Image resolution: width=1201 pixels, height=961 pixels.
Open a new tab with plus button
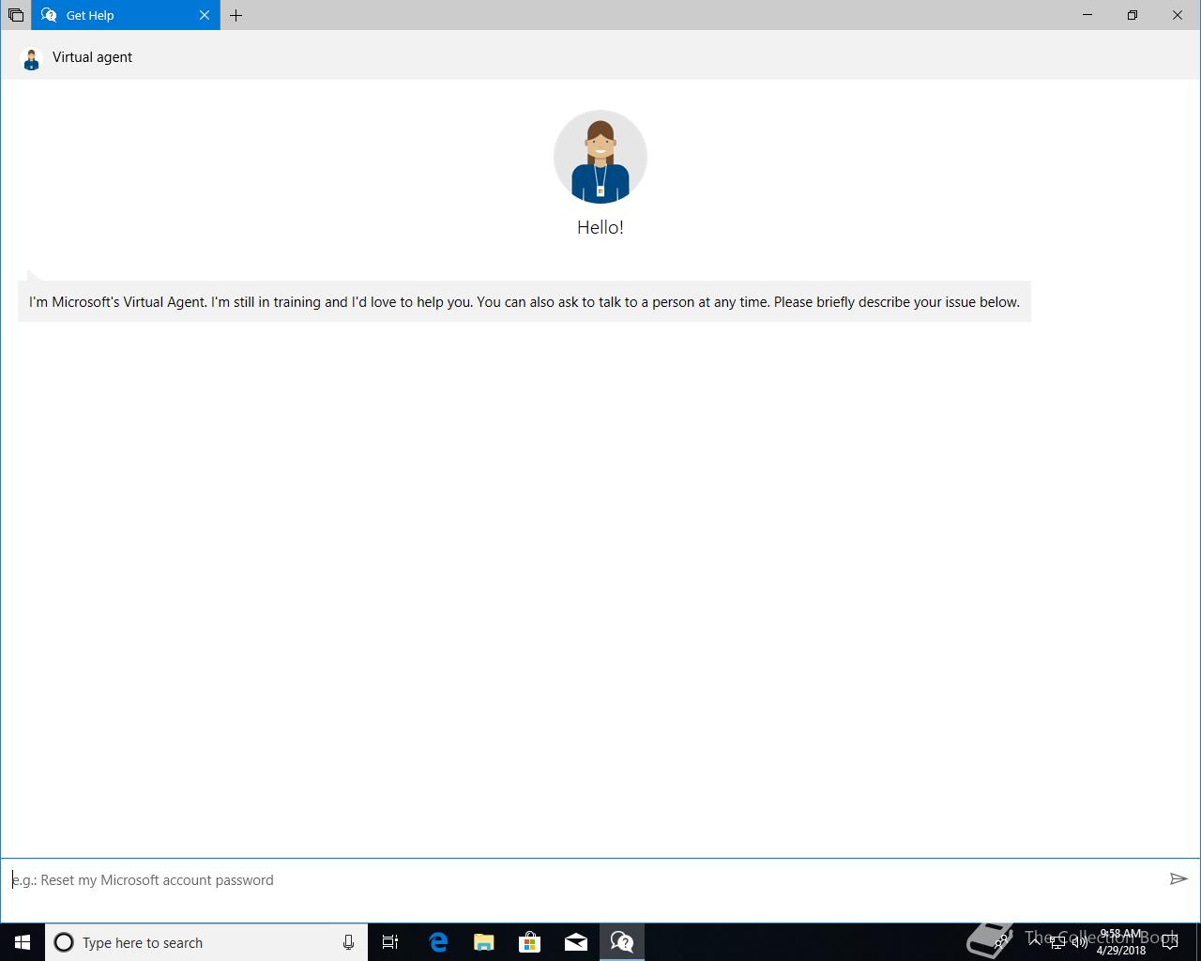[236, 15]
